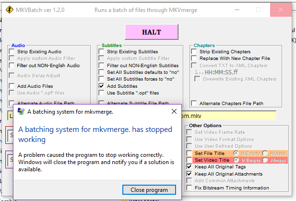Click Use Video Format Options checkbox

[189, 139]
